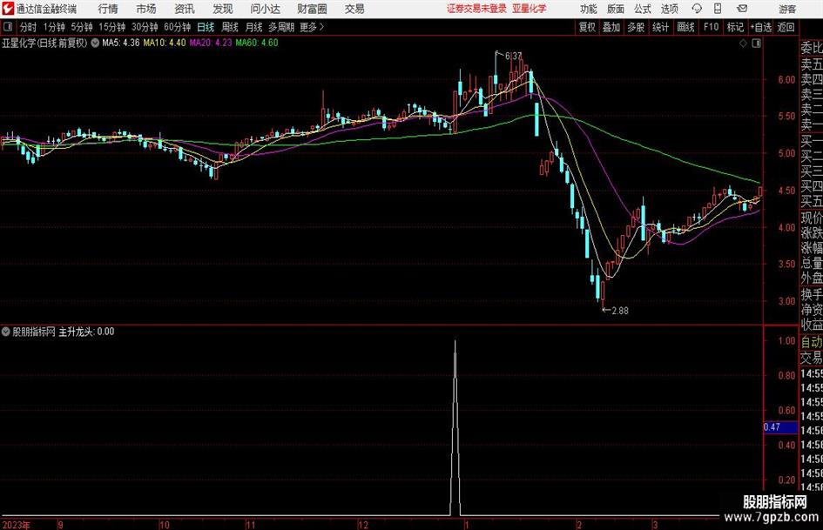Open the F10 company info button

click(711, 27)
